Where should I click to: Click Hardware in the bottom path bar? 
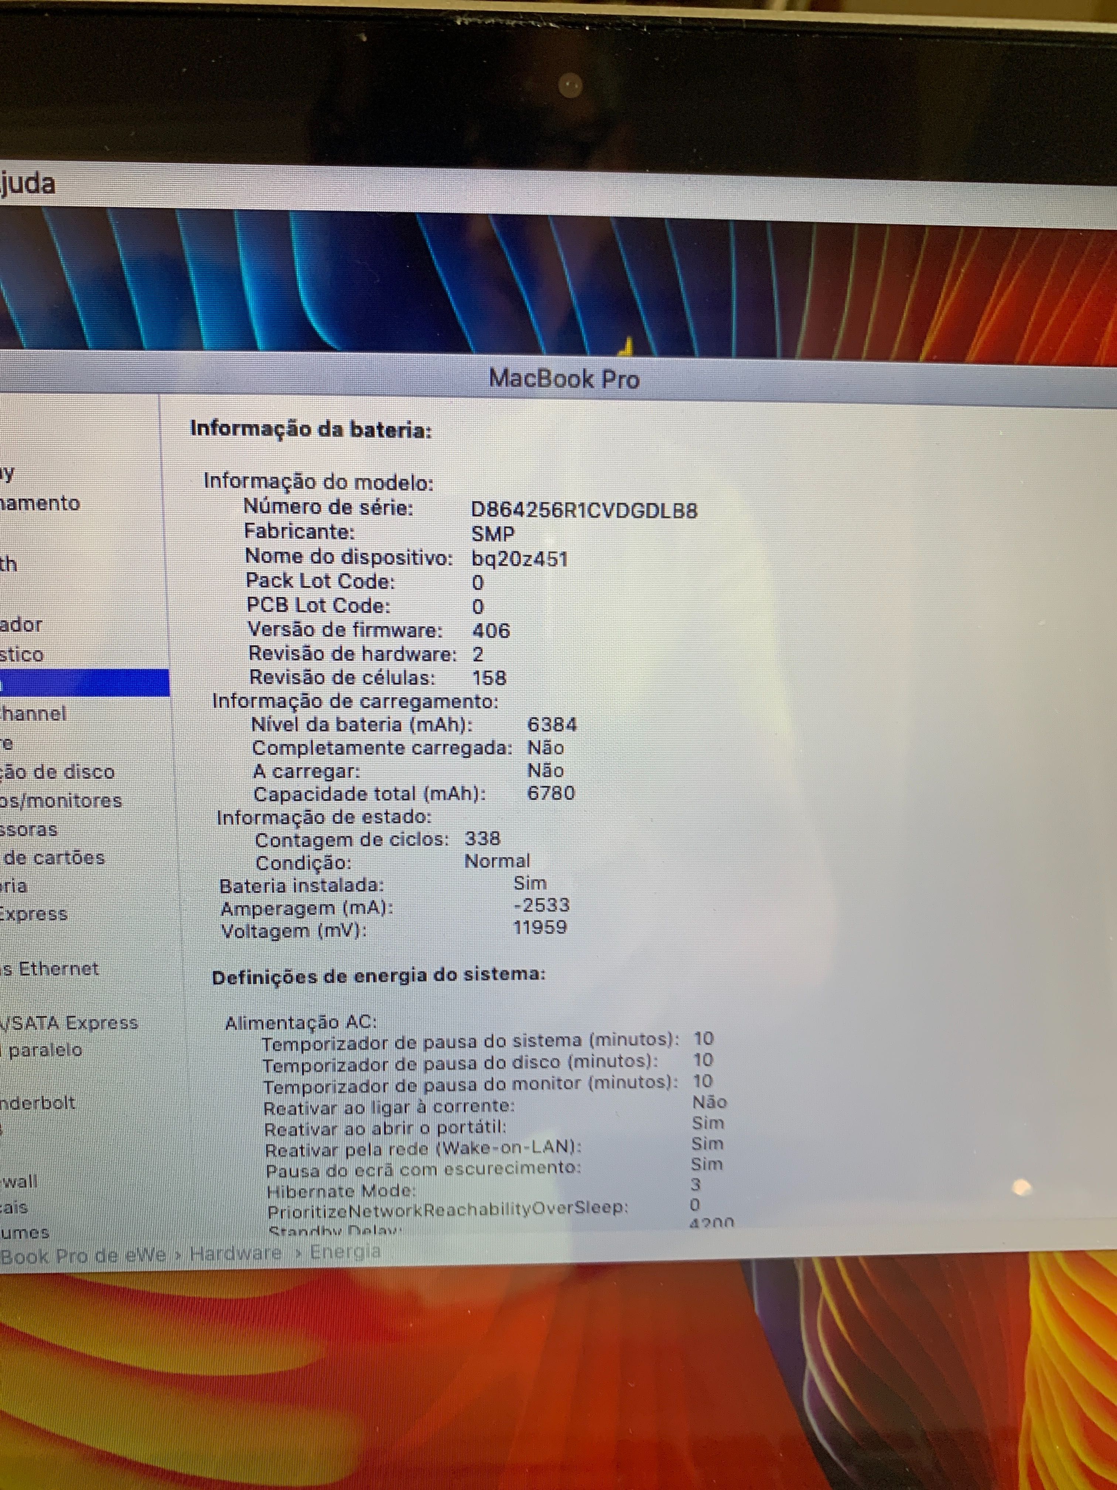click(236, 1253)
